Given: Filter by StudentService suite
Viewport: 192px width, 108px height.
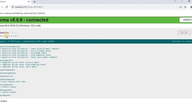Looking at the screenshot, I should tap(6, 76).
